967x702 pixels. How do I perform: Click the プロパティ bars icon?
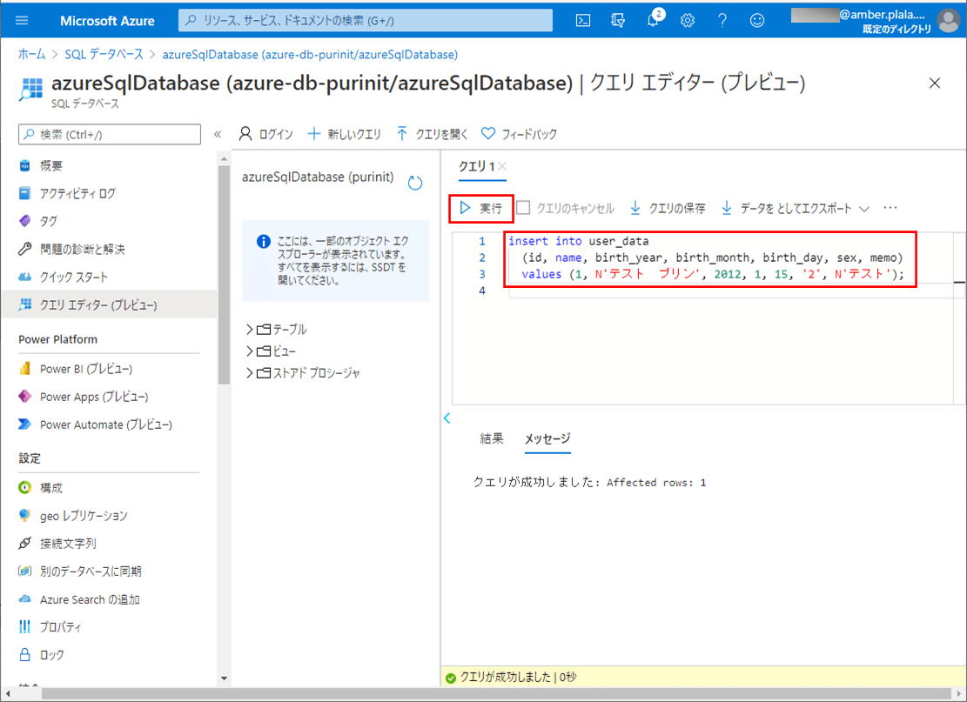pyautogui.click(x=24, y=627)
